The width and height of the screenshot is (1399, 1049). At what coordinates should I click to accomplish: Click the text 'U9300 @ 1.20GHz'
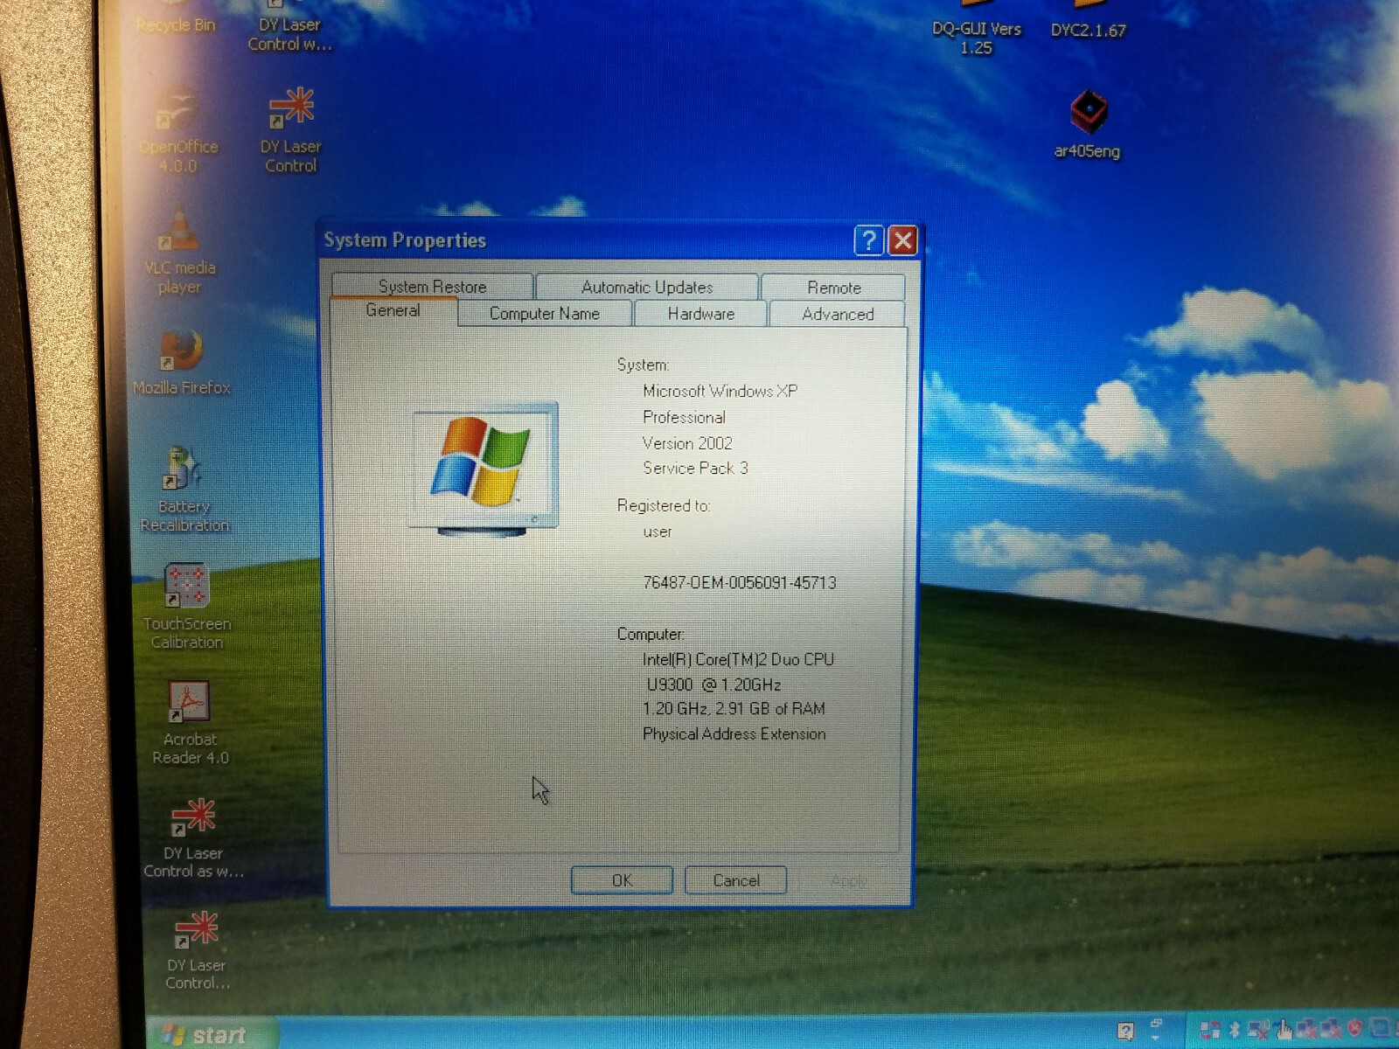[x=714, y=684]
